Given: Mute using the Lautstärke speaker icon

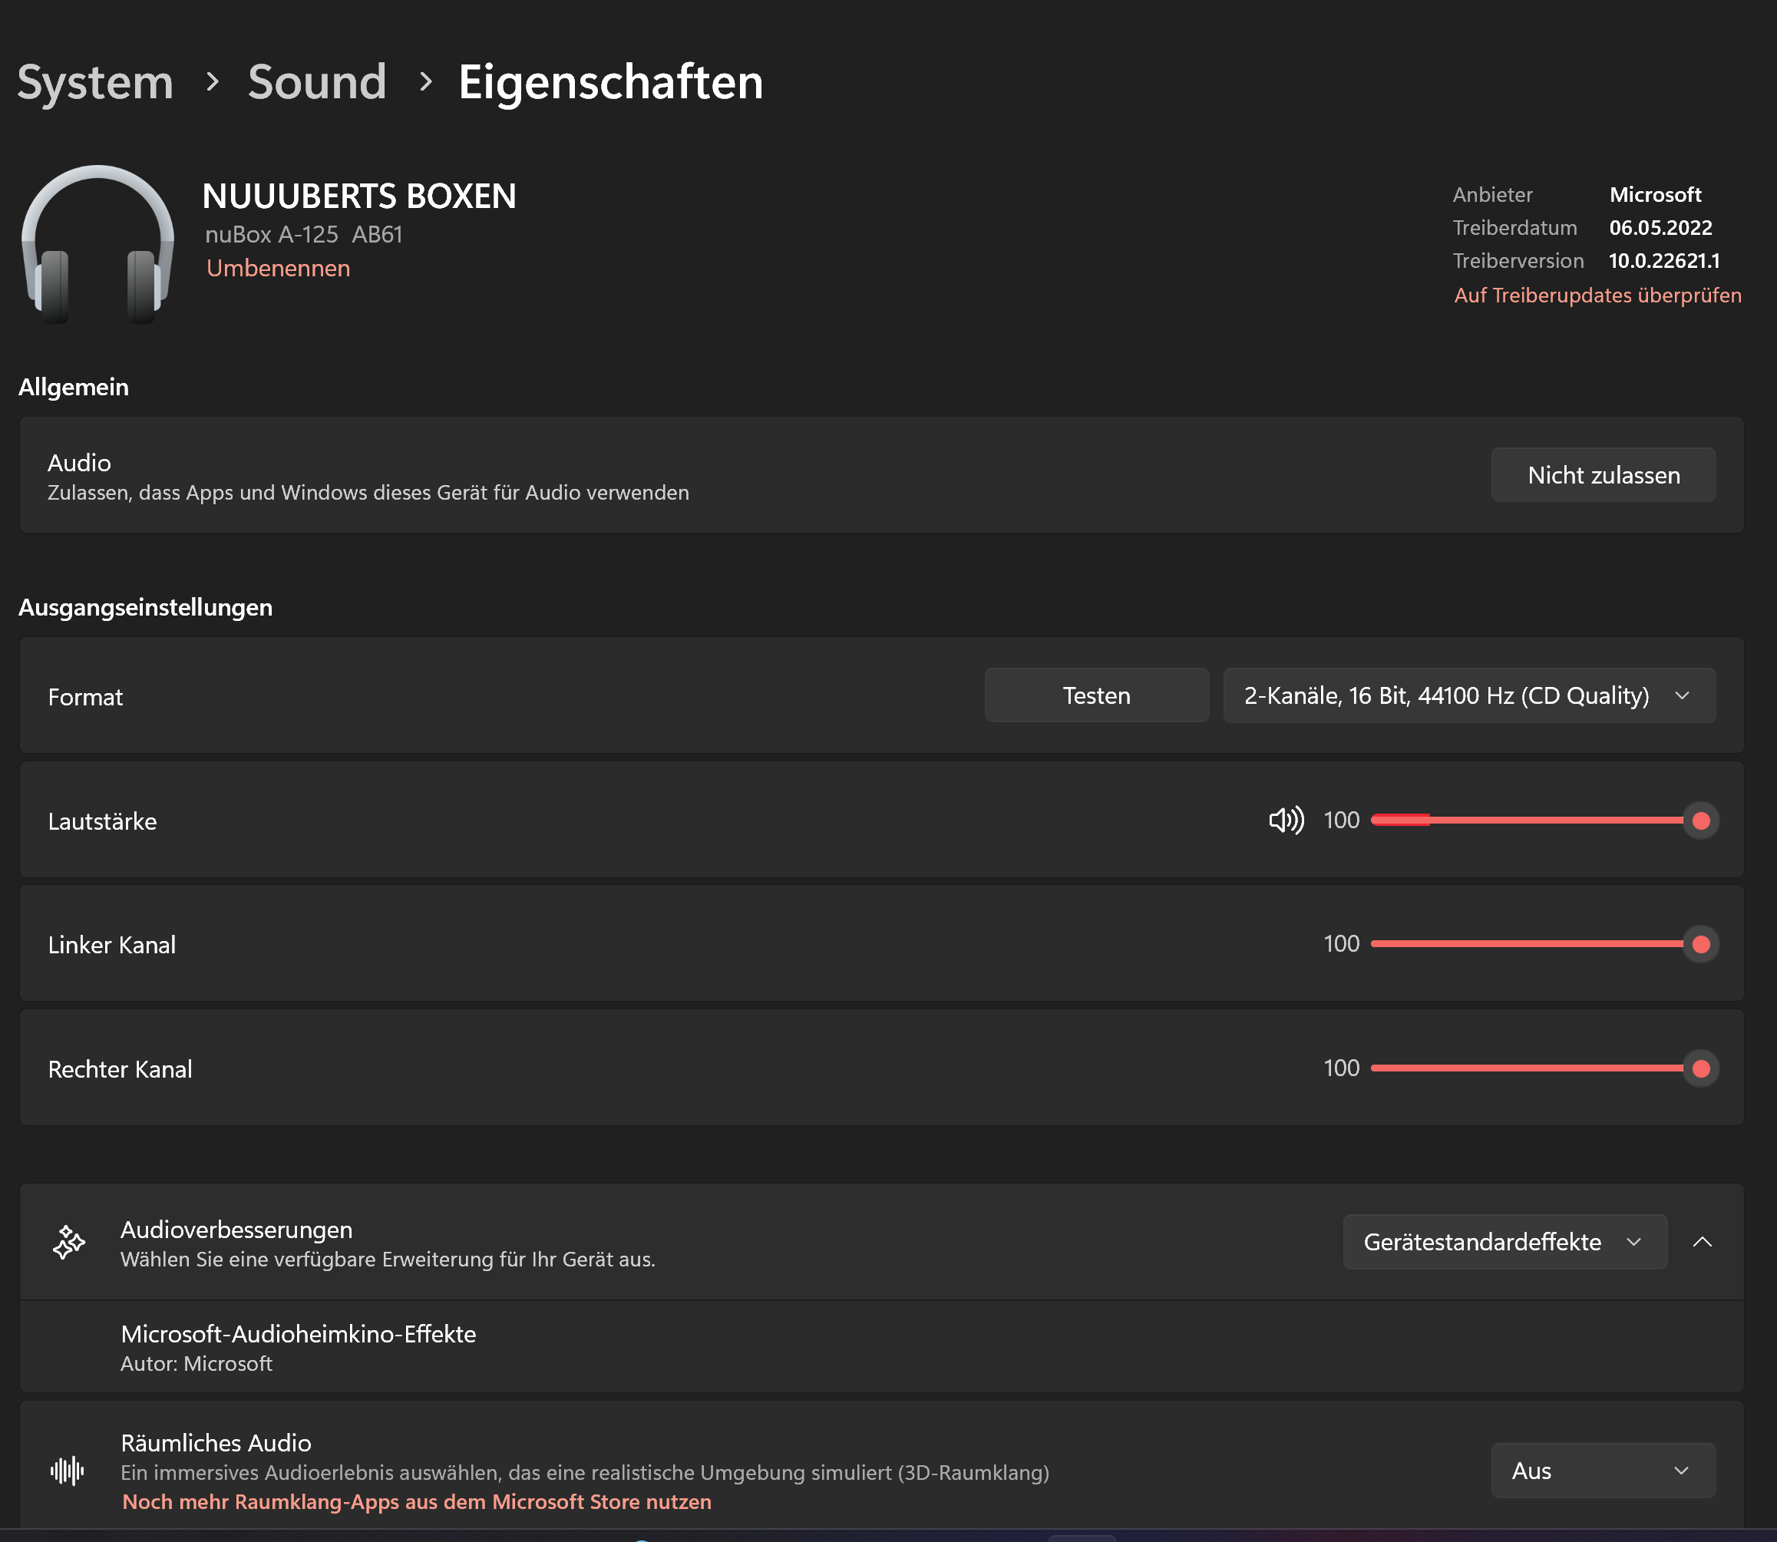Looking at the screenshot, I should 1286,820.
